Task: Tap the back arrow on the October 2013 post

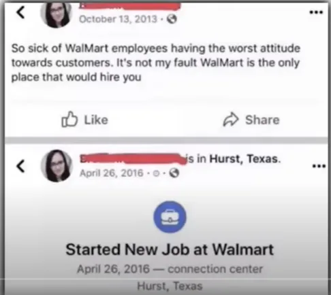Action: coord(20,12)
